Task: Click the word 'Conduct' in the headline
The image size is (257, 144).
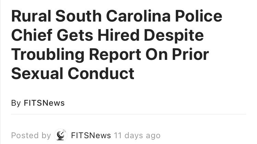Action: point(101,74)
